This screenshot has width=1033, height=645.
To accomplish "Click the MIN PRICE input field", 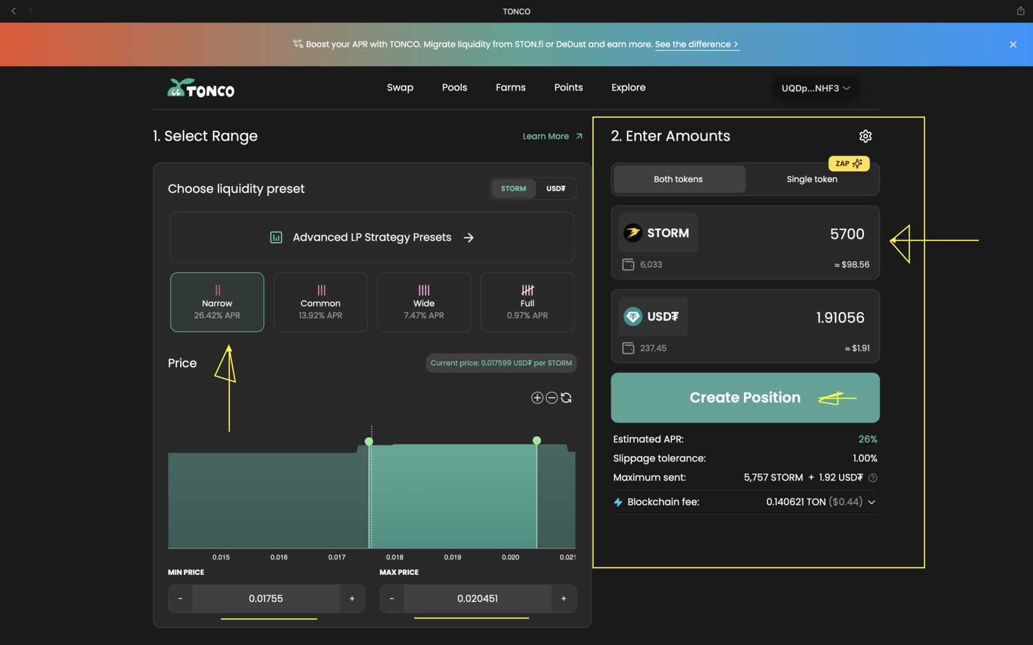I will 266,598.
